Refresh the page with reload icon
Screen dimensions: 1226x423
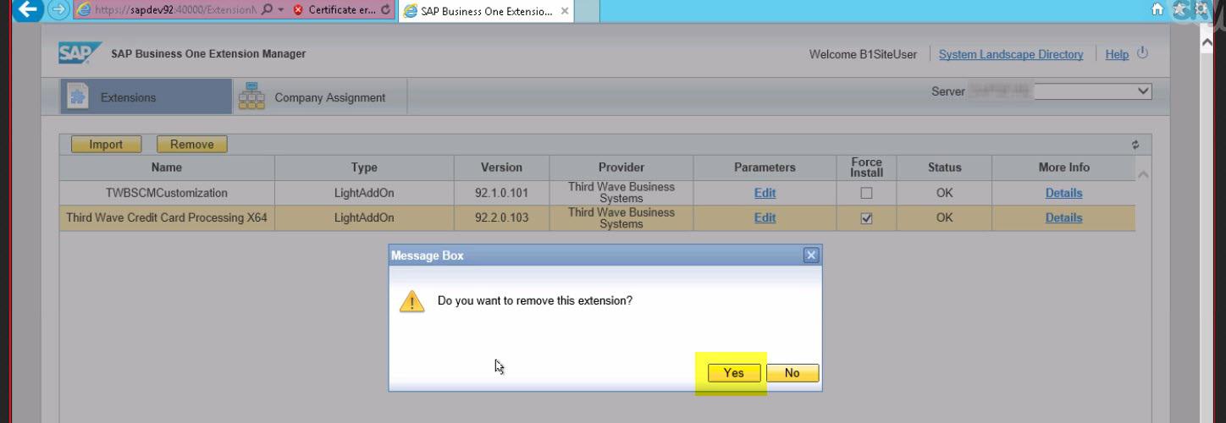click(386, 10)
